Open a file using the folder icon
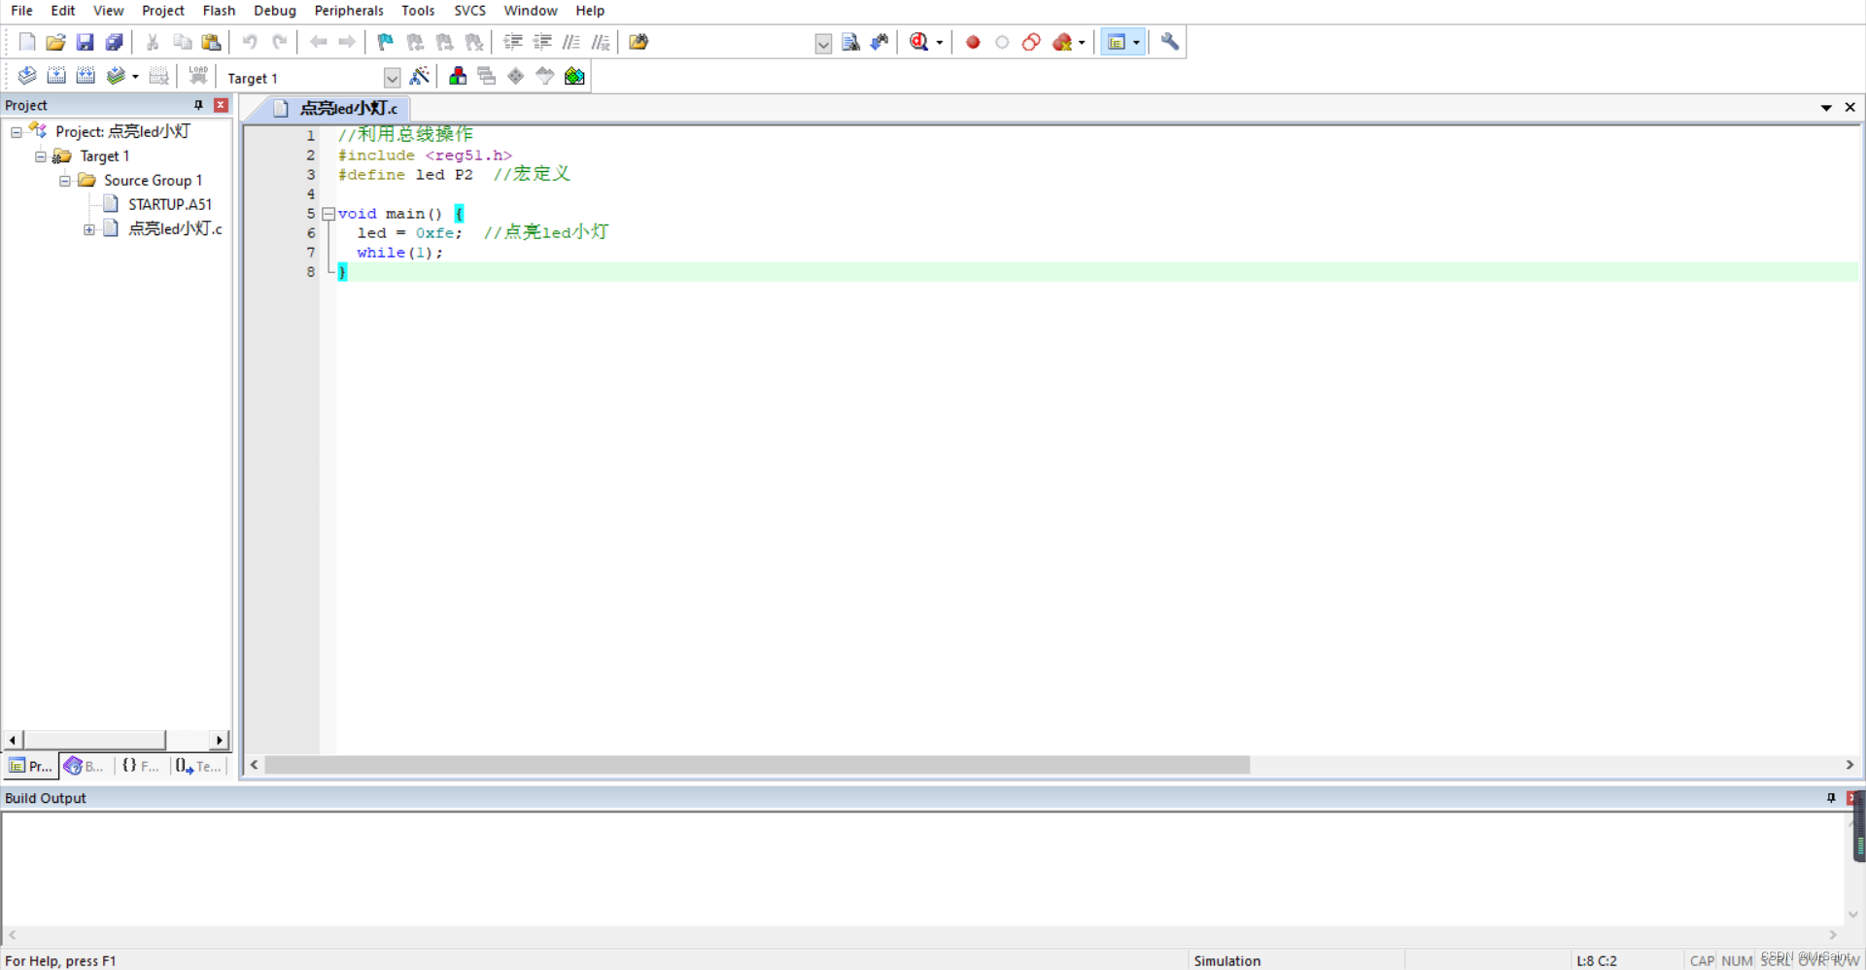This screenshot has height=970, width=1866. (55, 42)
